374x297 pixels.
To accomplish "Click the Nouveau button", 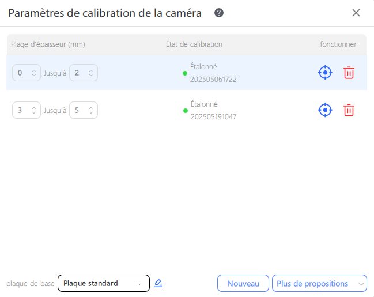I will (243, 283).
